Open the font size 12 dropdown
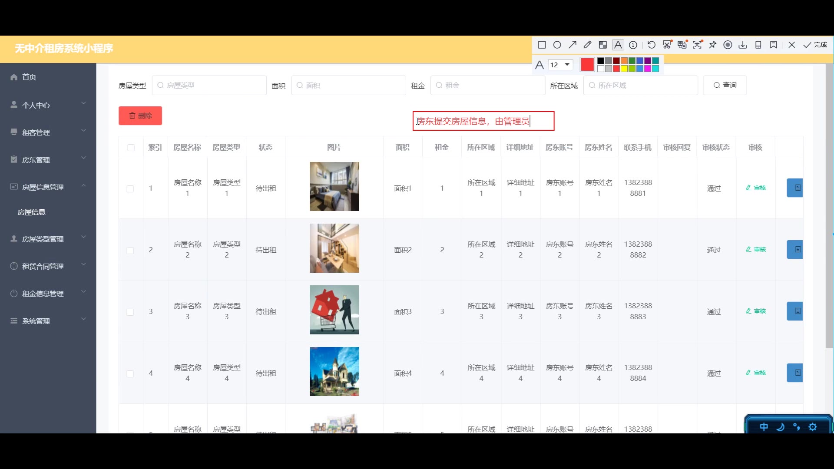This screenshot has width=834, height=469. pyautogui.click(x=560, y=65)
